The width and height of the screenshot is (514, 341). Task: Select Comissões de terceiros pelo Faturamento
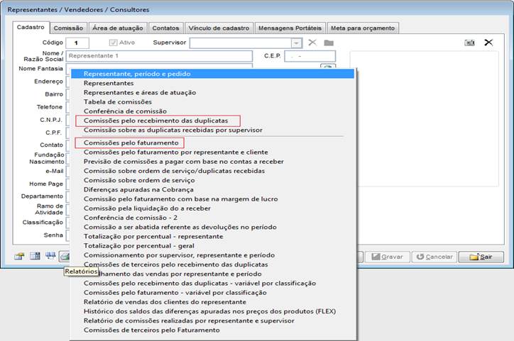click(213, 330)
